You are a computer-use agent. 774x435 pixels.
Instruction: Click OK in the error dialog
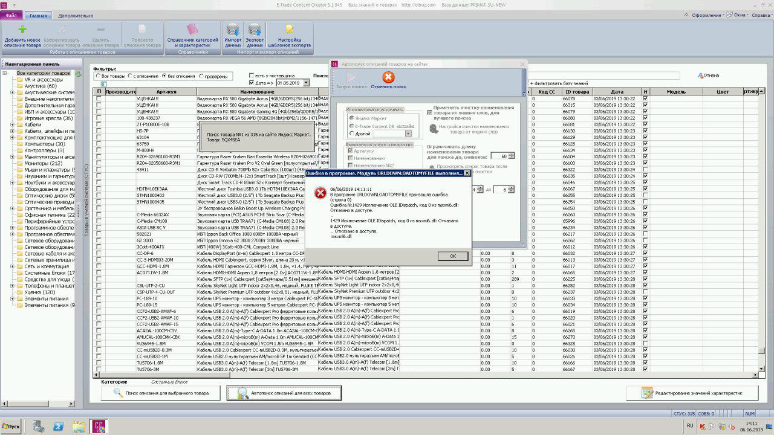[x=453, y=256]
